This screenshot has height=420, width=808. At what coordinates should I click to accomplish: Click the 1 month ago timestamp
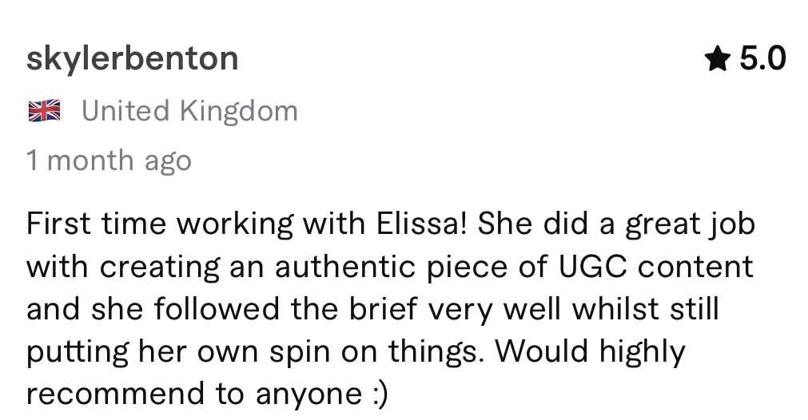tap(109, 160)
